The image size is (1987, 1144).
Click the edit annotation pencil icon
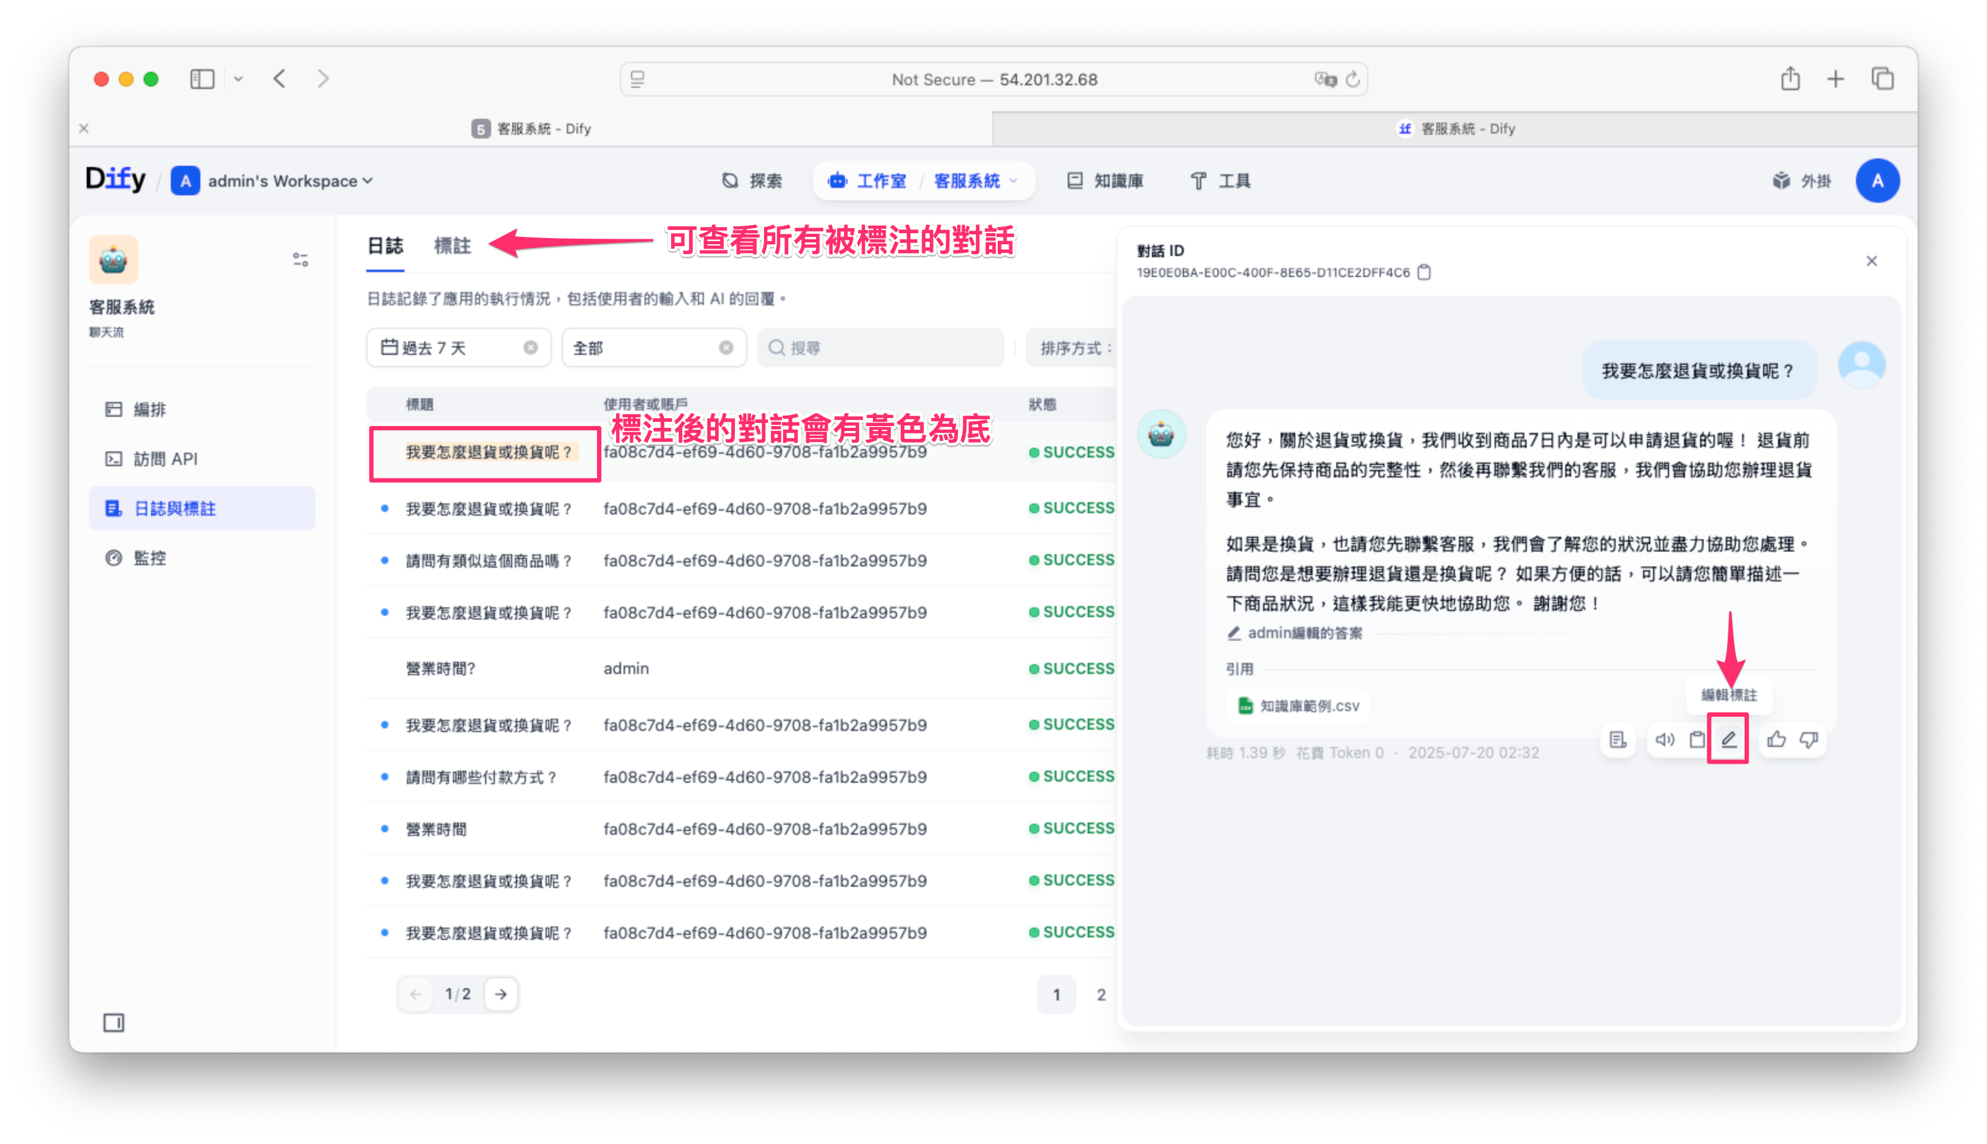(x=1728, y=738)
